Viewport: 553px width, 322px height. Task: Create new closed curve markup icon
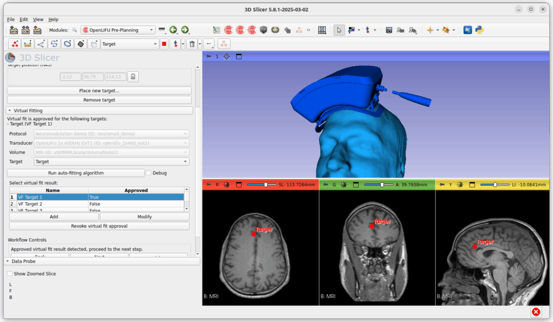point(68,44)
